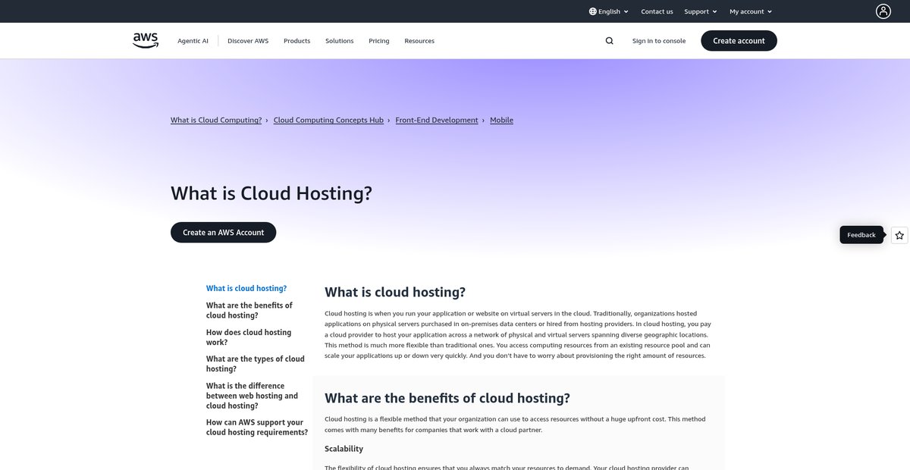Follow What is Cloud Computing? breadcrumb
This screenshot has width=910, height=470.
[216, 120]
